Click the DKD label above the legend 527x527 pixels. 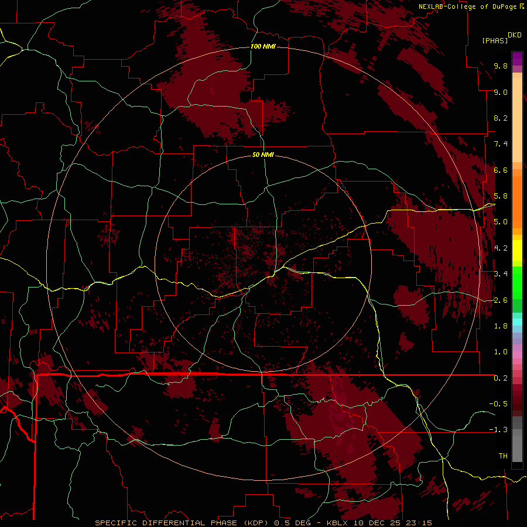click(x=515, y=35)
